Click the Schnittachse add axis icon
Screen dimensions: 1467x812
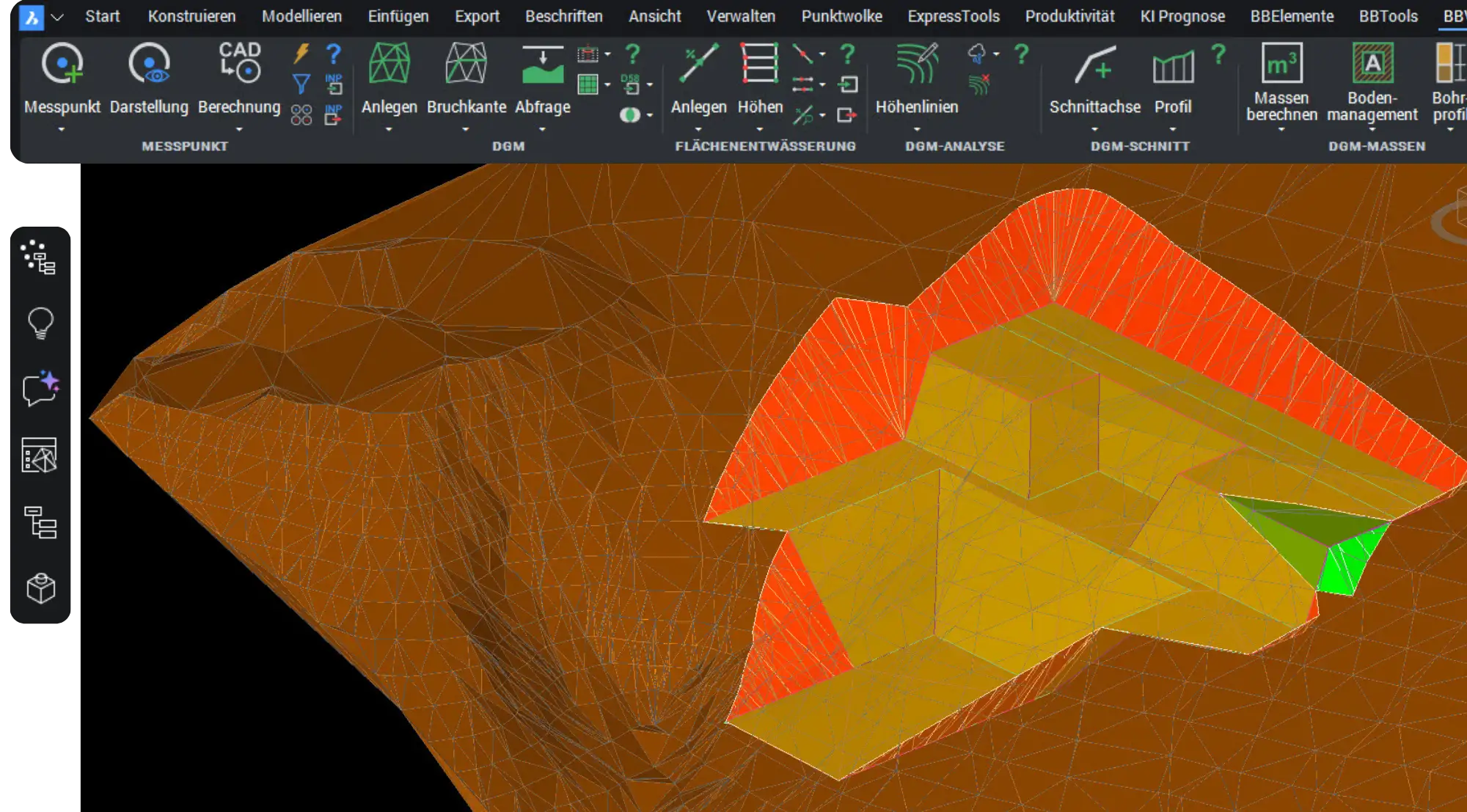pos(1094,65)
